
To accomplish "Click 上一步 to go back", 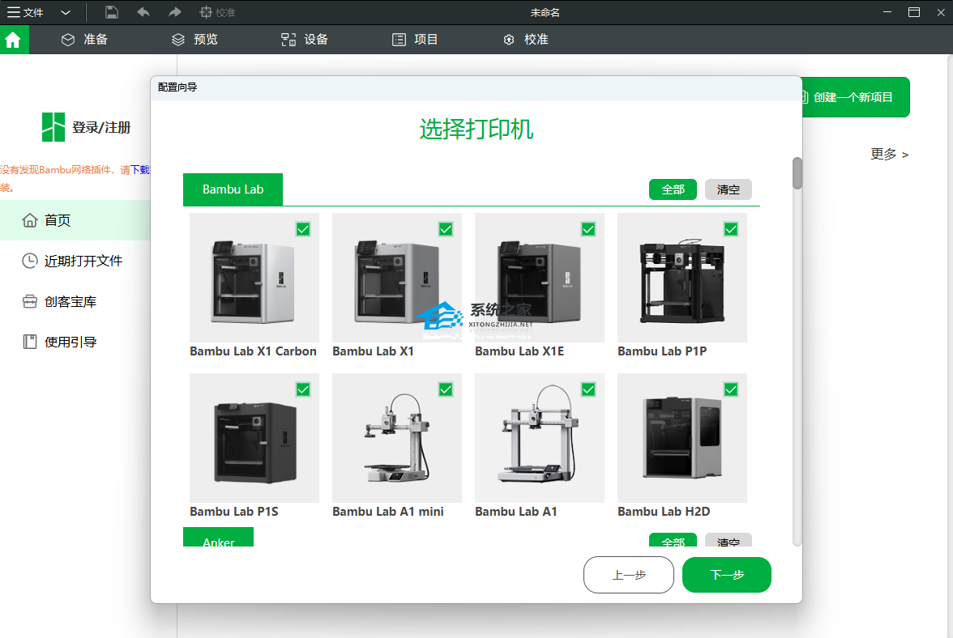I will (x=629, y=575).
